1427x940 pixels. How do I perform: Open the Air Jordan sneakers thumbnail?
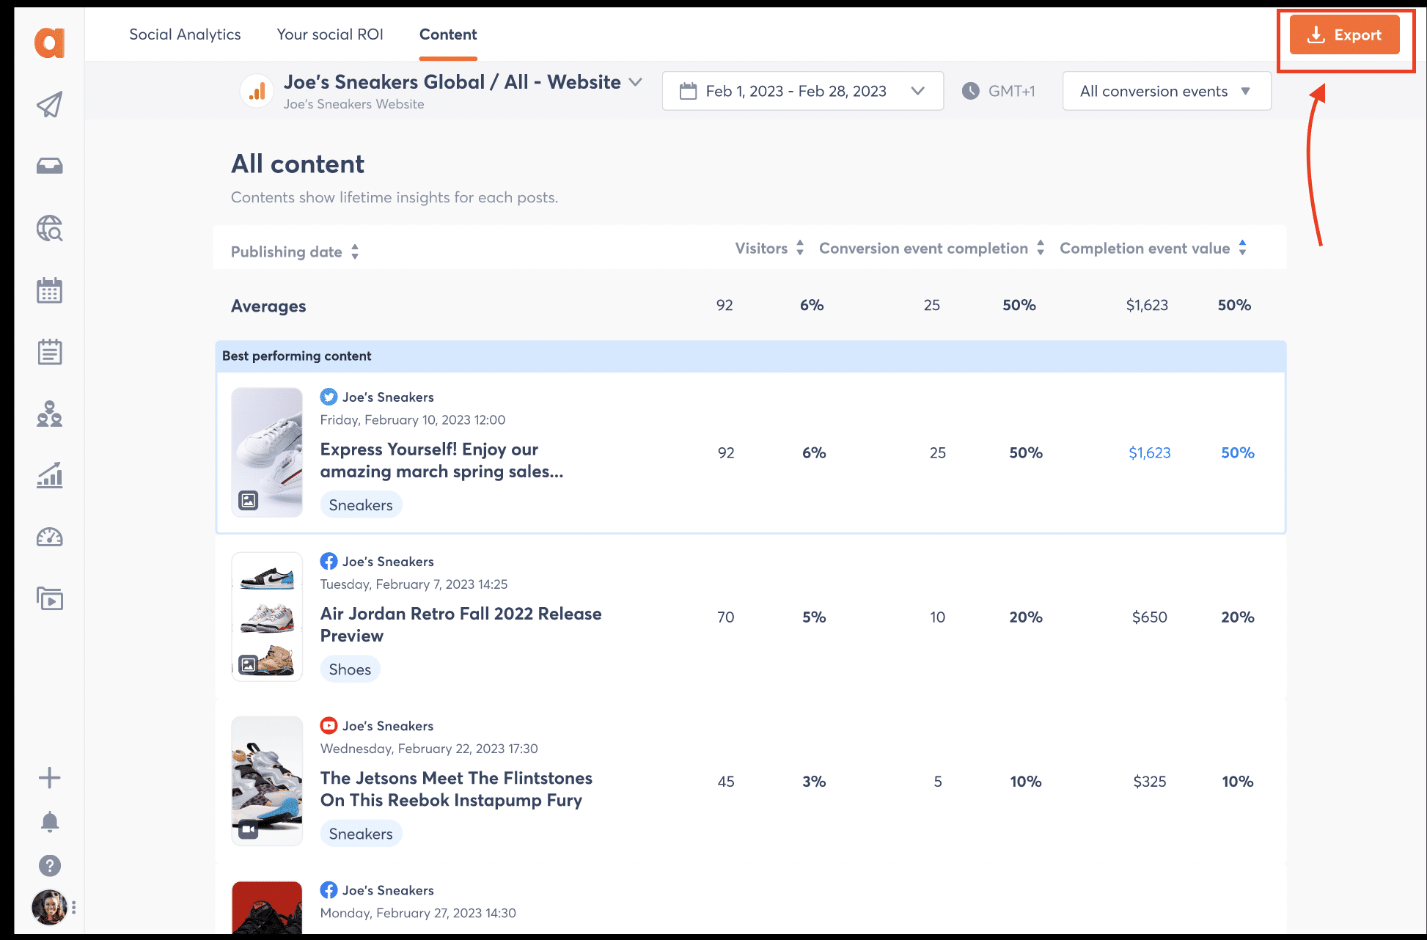pos(267,617)
